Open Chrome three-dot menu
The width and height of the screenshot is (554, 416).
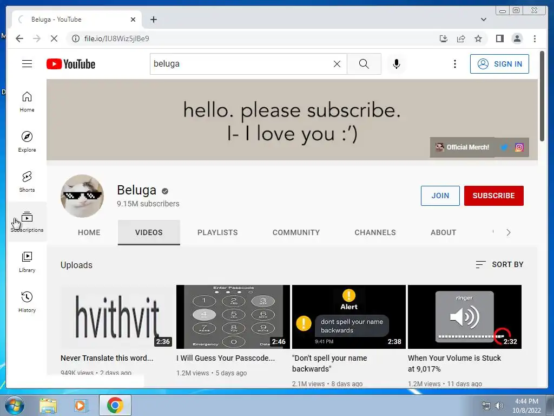pos(535,38)
